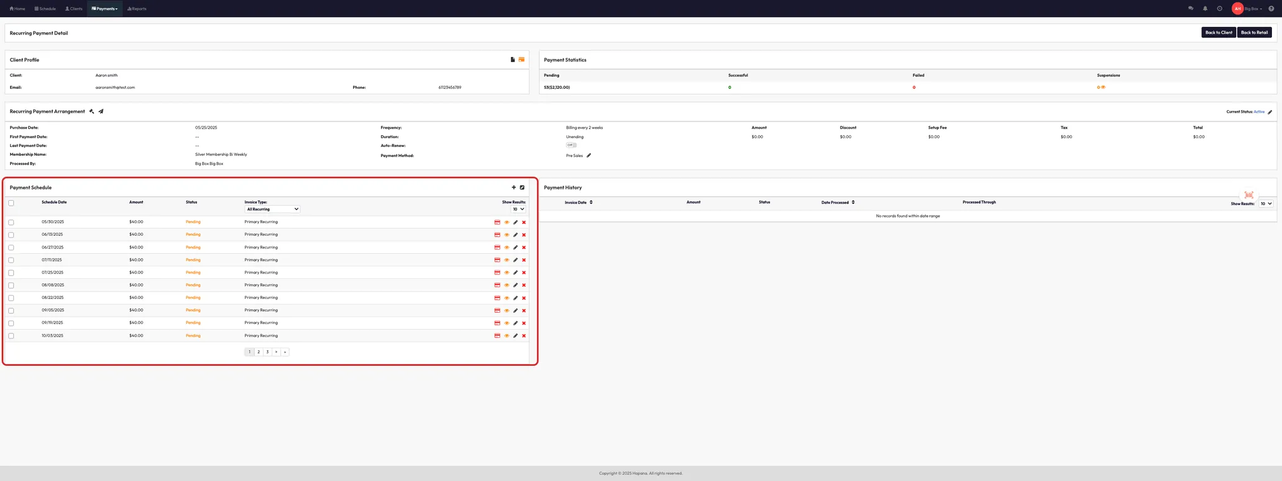Screen dimensions: 1282x481
Task: Expand the Big Box account menu
Action: click(1253, 9)
